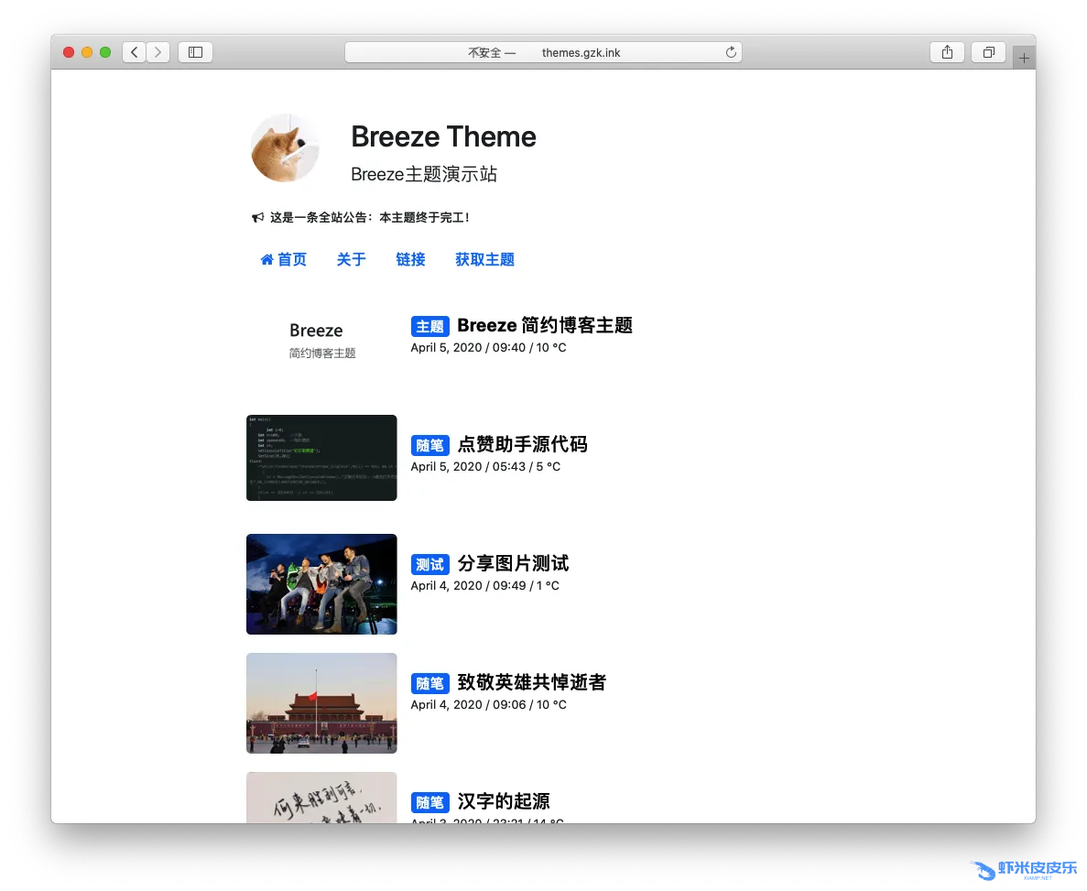Reload the page with the refresh icon

click(731, 52)
